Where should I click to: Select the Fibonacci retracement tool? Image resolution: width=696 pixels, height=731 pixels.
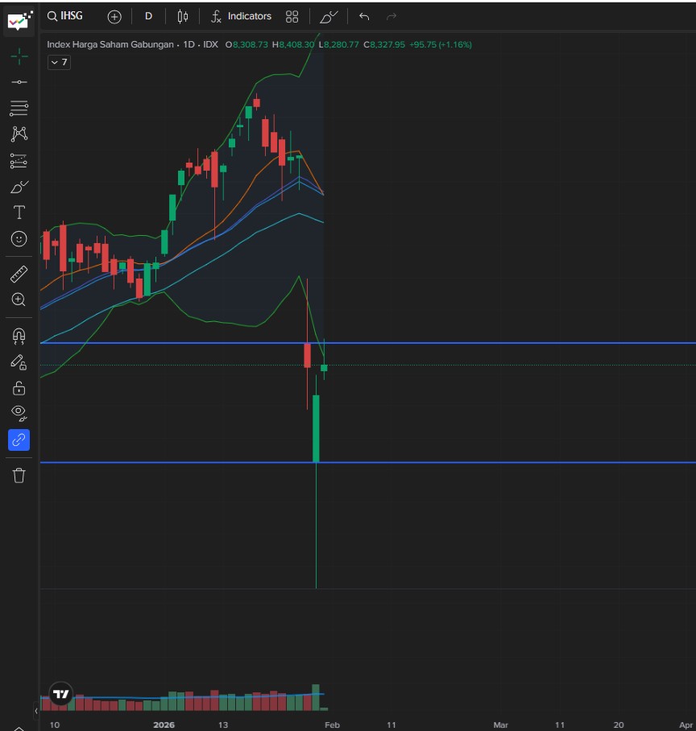tap(19, 108)
